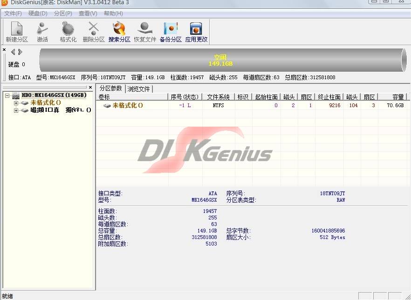The width and height of the screenshot is (411, 300).
Task: Sort by the 终止柱面 column header
Action: click(x=329, y=97)
